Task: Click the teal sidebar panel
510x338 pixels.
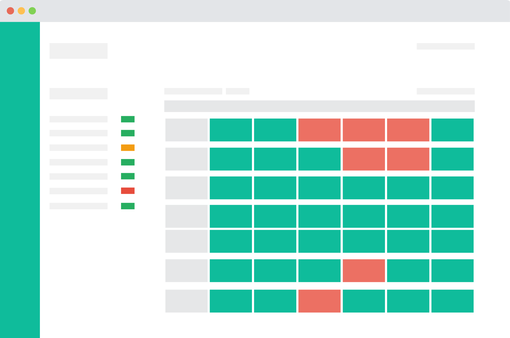Action: [20, 180]
